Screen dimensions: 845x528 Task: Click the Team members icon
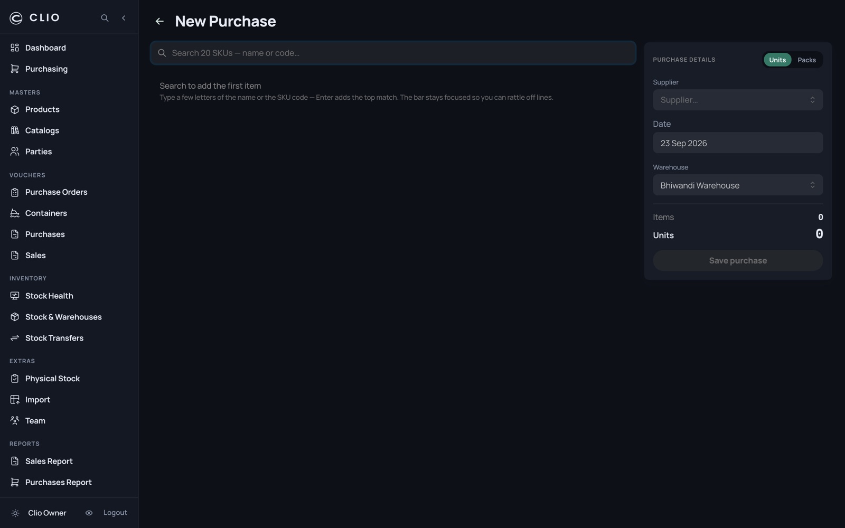click(15, 421)
